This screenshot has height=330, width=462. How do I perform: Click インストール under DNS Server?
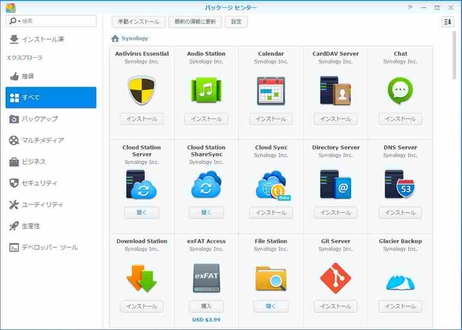tap(400, 213)
